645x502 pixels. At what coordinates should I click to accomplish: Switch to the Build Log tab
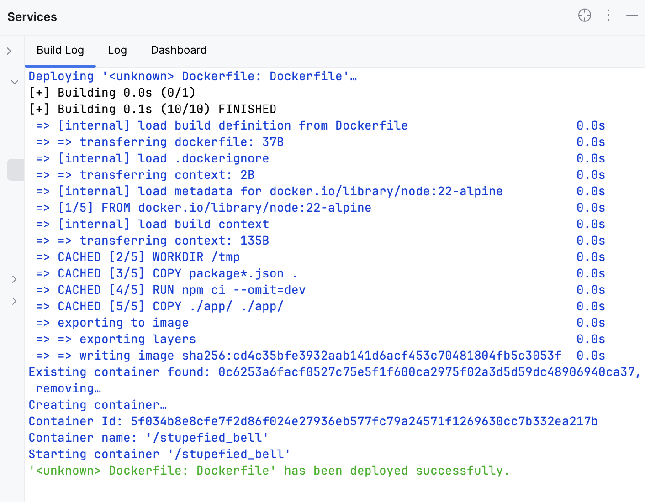point(60,50)
